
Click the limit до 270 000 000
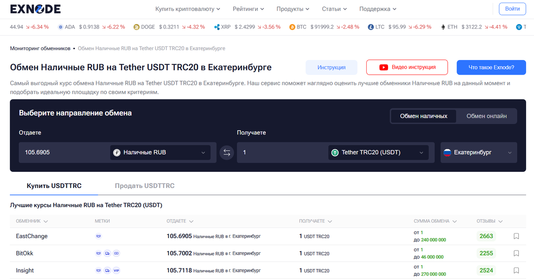coord(430,274)
